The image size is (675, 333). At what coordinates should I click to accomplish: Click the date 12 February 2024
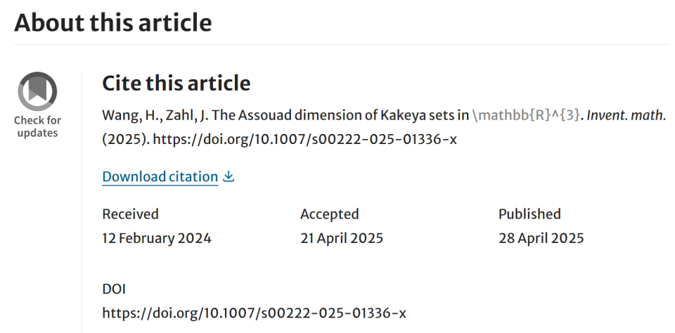click(157, 238)
